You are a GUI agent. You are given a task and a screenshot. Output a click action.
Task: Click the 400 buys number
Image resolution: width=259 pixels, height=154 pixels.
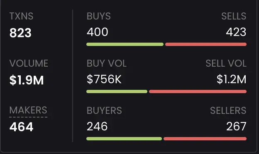coord(97,32)
